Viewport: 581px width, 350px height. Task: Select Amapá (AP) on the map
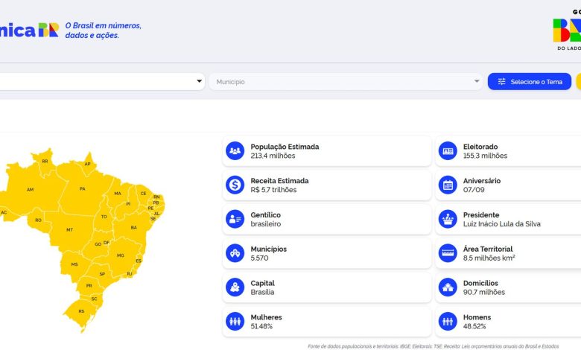(87, 164)
